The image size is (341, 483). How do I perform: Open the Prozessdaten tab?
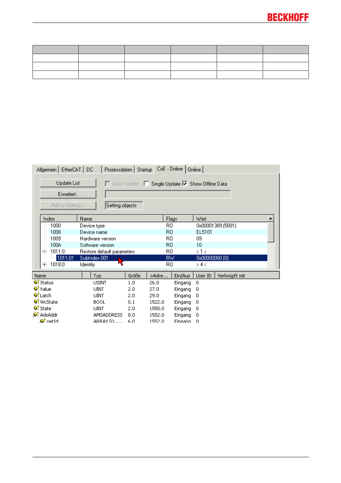pos(118,170)
